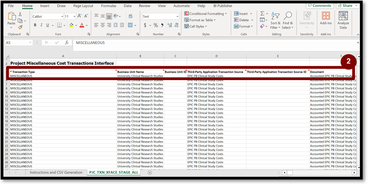Increase font size with larger A icon
Screen dimensions: 368x184
tap(79, 16)
